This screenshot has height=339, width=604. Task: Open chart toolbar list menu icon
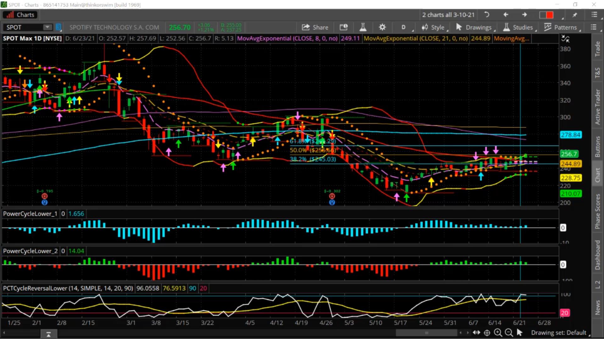pyautogui.click(x=594, y=27)
